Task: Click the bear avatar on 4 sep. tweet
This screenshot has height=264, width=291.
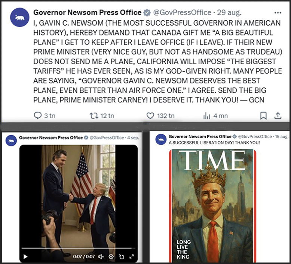Action: coord(11,141)
